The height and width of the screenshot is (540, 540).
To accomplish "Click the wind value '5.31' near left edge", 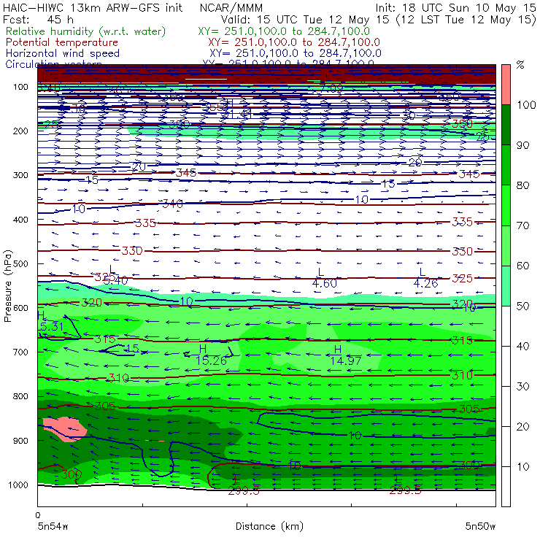I will click(x=52, y=326).
